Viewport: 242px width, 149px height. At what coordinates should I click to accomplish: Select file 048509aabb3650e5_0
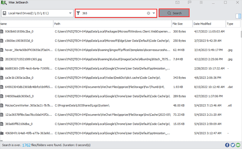tap(19, 96)
